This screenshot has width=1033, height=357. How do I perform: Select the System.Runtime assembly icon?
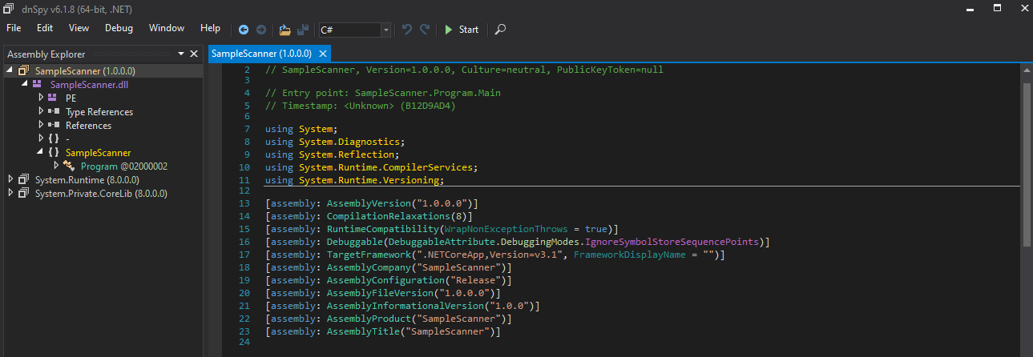[22, 179]
